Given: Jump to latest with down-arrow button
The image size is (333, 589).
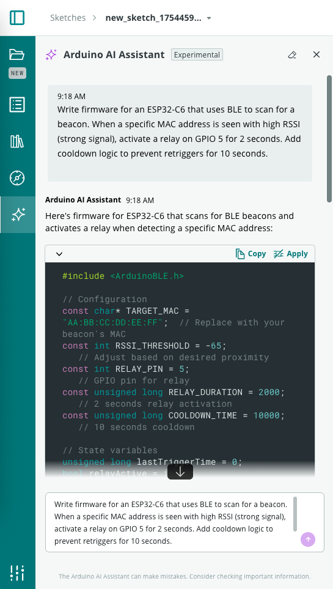Looking at the screenshot, I should click(180, 472).
